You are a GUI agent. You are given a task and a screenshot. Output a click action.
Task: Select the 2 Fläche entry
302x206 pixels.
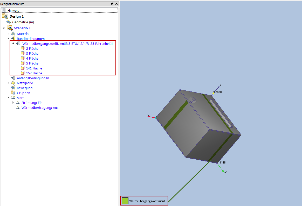pyautogui.click(x=32, y=49)
